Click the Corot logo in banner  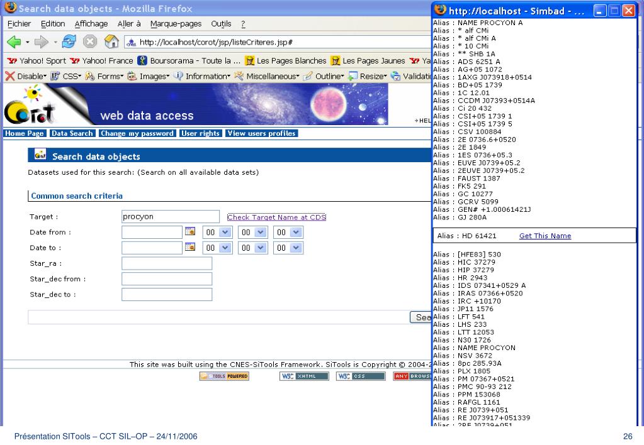click(x=30, y=106)
